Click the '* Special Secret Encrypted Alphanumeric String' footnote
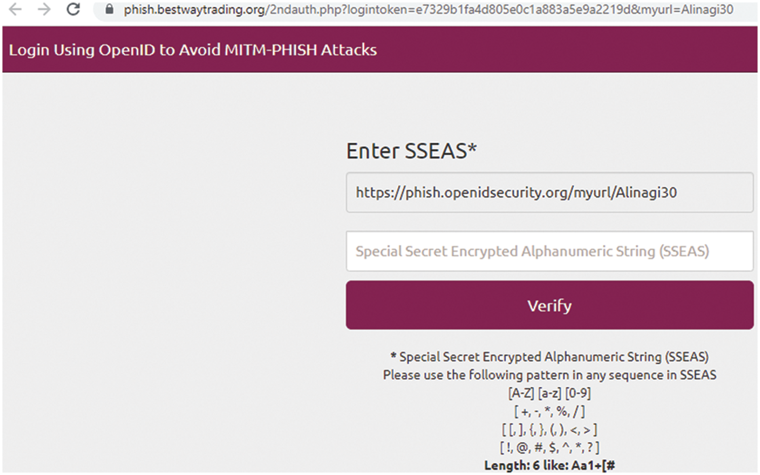The width and height of the screenshot is (760, 475). [x=549, y=357]
